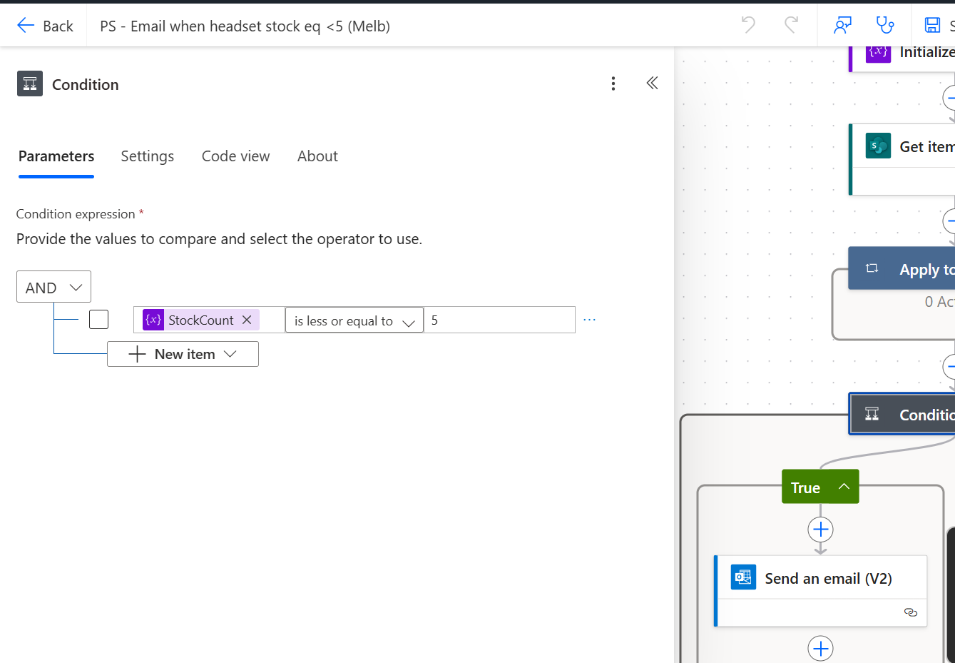Collapse the True branch using its chevron
The width and height of the screenshot is (955, 663).
(844, 487)
